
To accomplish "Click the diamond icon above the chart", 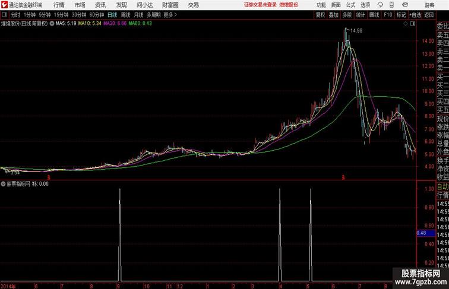I will (x=406, y=24).
